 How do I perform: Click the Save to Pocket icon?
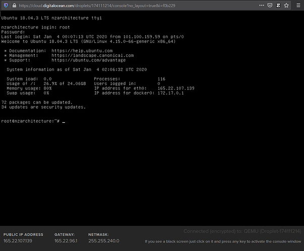click(270, 6)
